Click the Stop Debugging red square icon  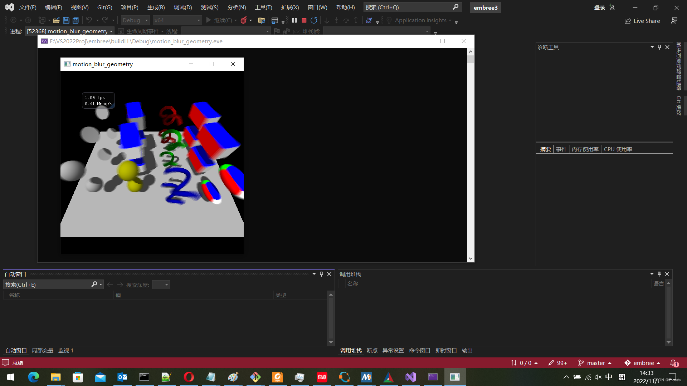click(304, 20)
